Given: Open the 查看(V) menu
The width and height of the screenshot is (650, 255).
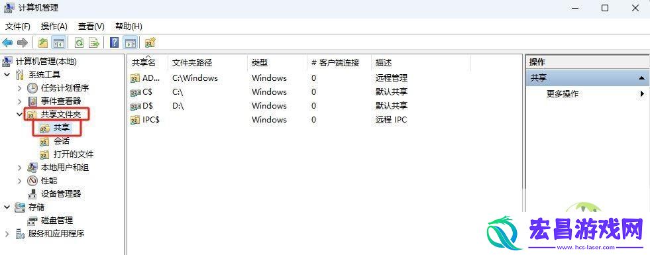Looking at the screenshot, I should click(x=91, y=26).
